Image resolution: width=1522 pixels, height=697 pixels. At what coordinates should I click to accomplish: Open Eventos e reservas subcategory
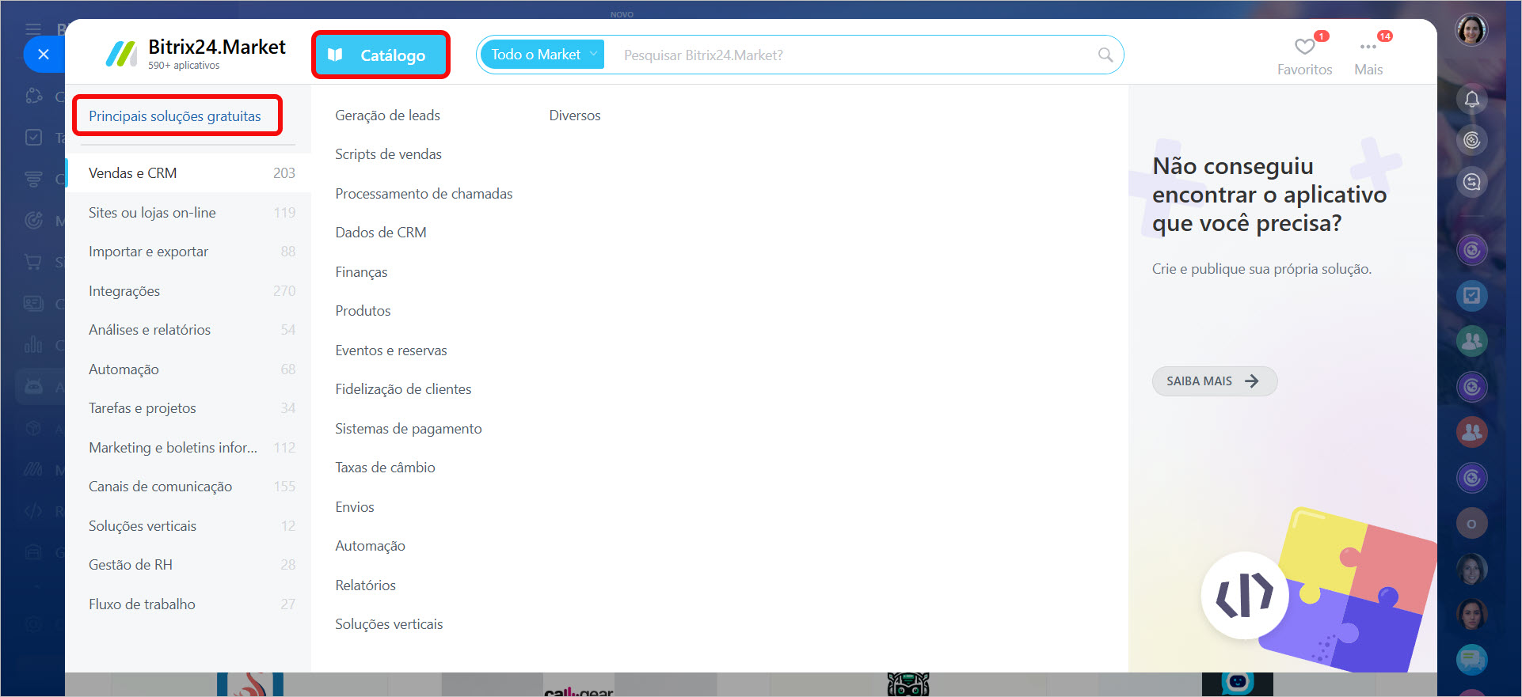pos(390,350)
